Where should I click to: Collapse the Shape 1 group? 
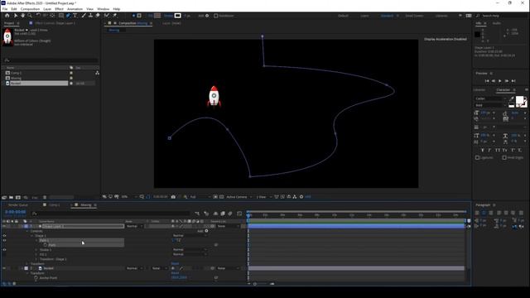(x=32, y=236)
